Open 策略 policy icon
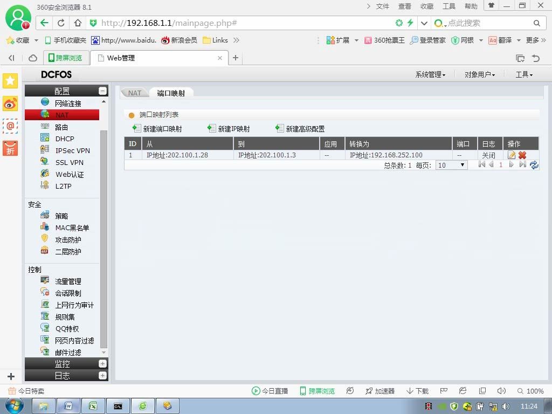Screen dimensions: 552x414 [x=45, y=215]
